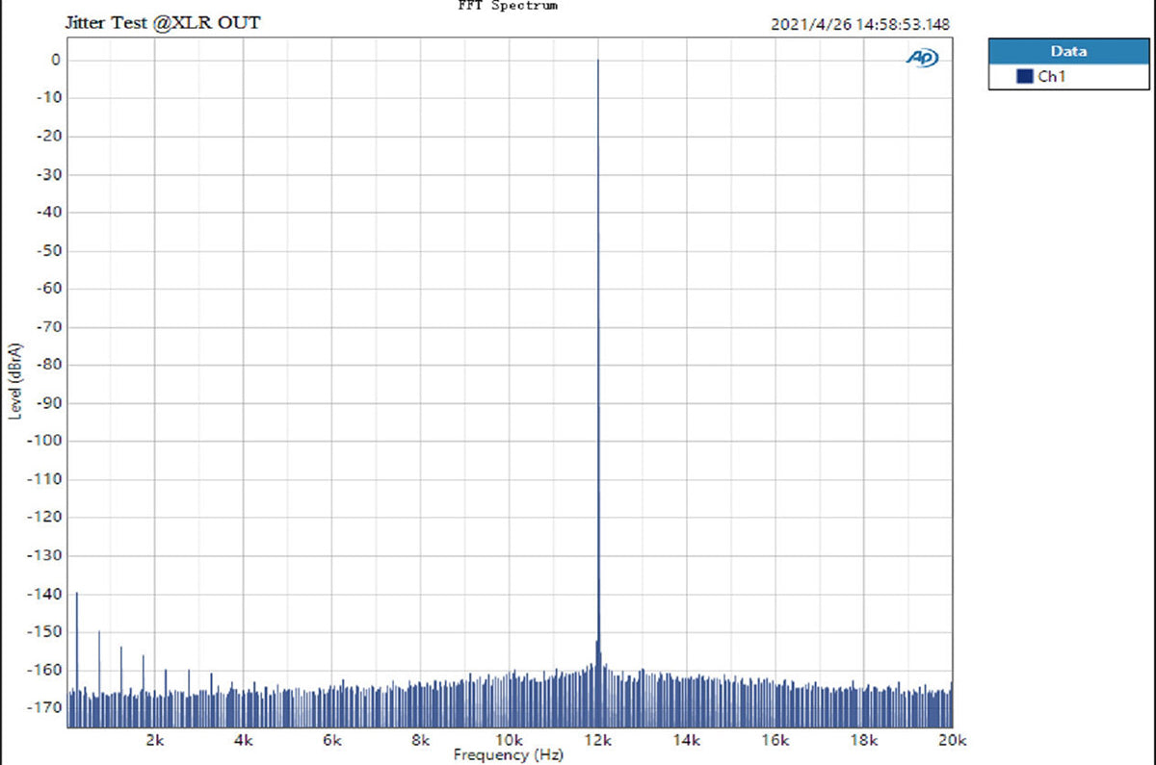Click the 20k tick label on x-axis
The image size is (1156, 765).
[x=952, y=740]
